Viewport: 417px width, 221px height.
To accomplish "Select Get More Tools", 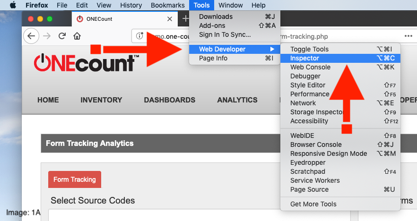I will (340, 204).
